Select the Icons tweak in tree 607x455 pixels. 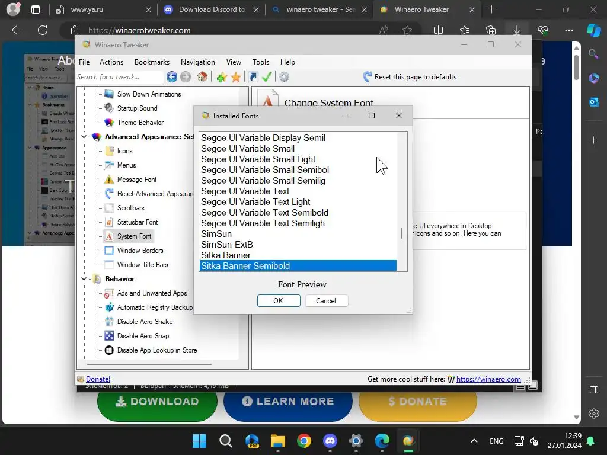click(124, 151)
